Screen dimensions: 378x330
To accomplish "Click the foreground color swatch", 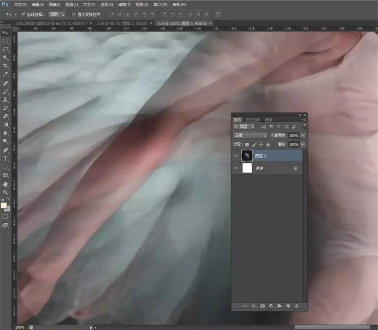I will (4, 206).
